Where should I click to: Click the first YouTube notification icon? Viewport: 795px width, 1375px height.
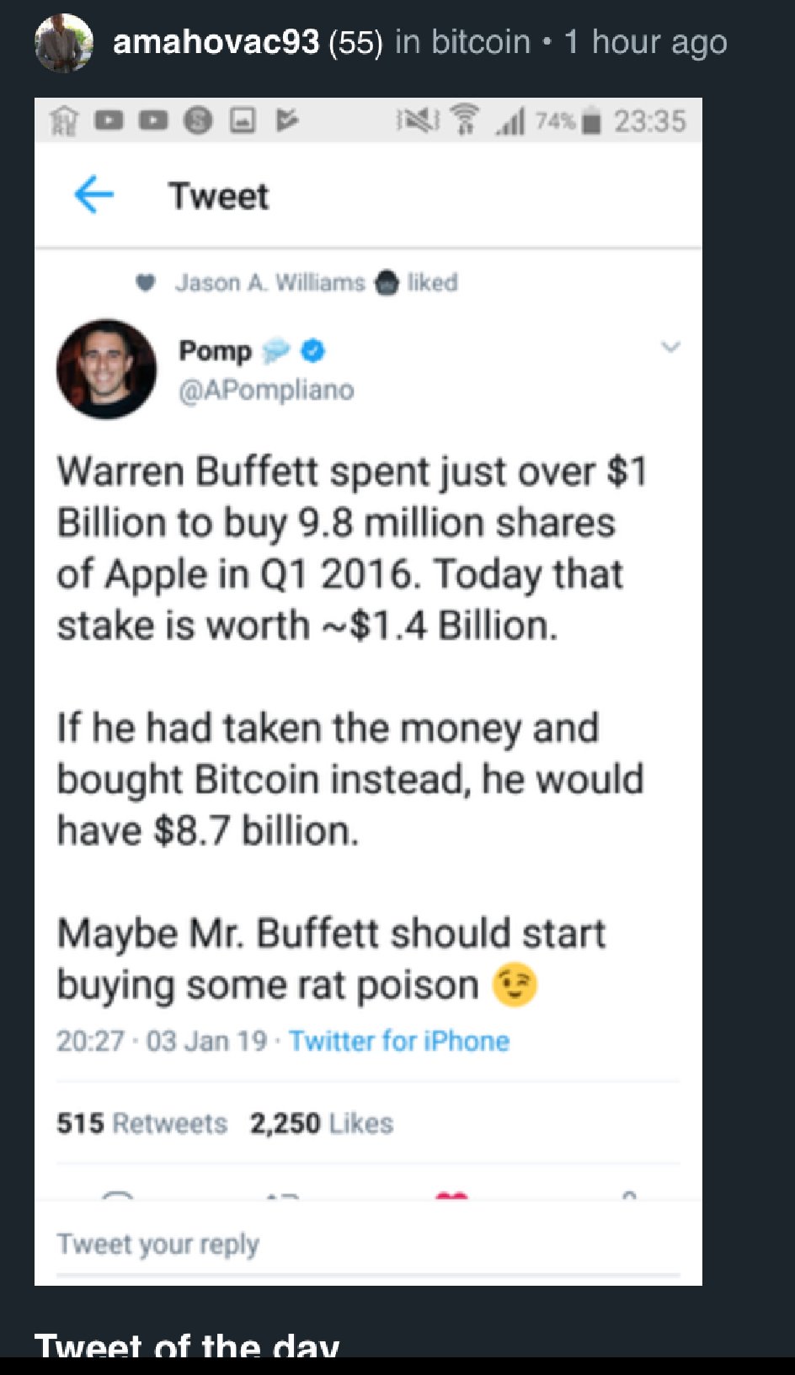(109, 121)
